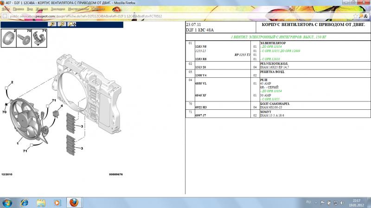371x208 pixels.
Task: Click the RU language indicator in tray
Action: pos(308,202)
